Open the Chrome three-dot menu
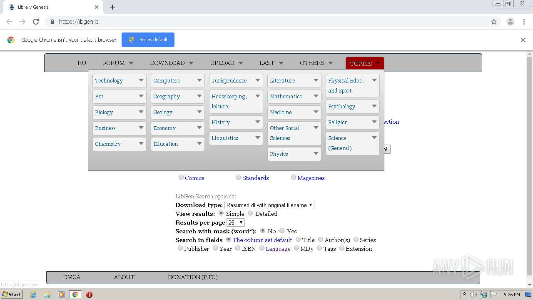This screenshot has width=533, height=300. (524, 22)
